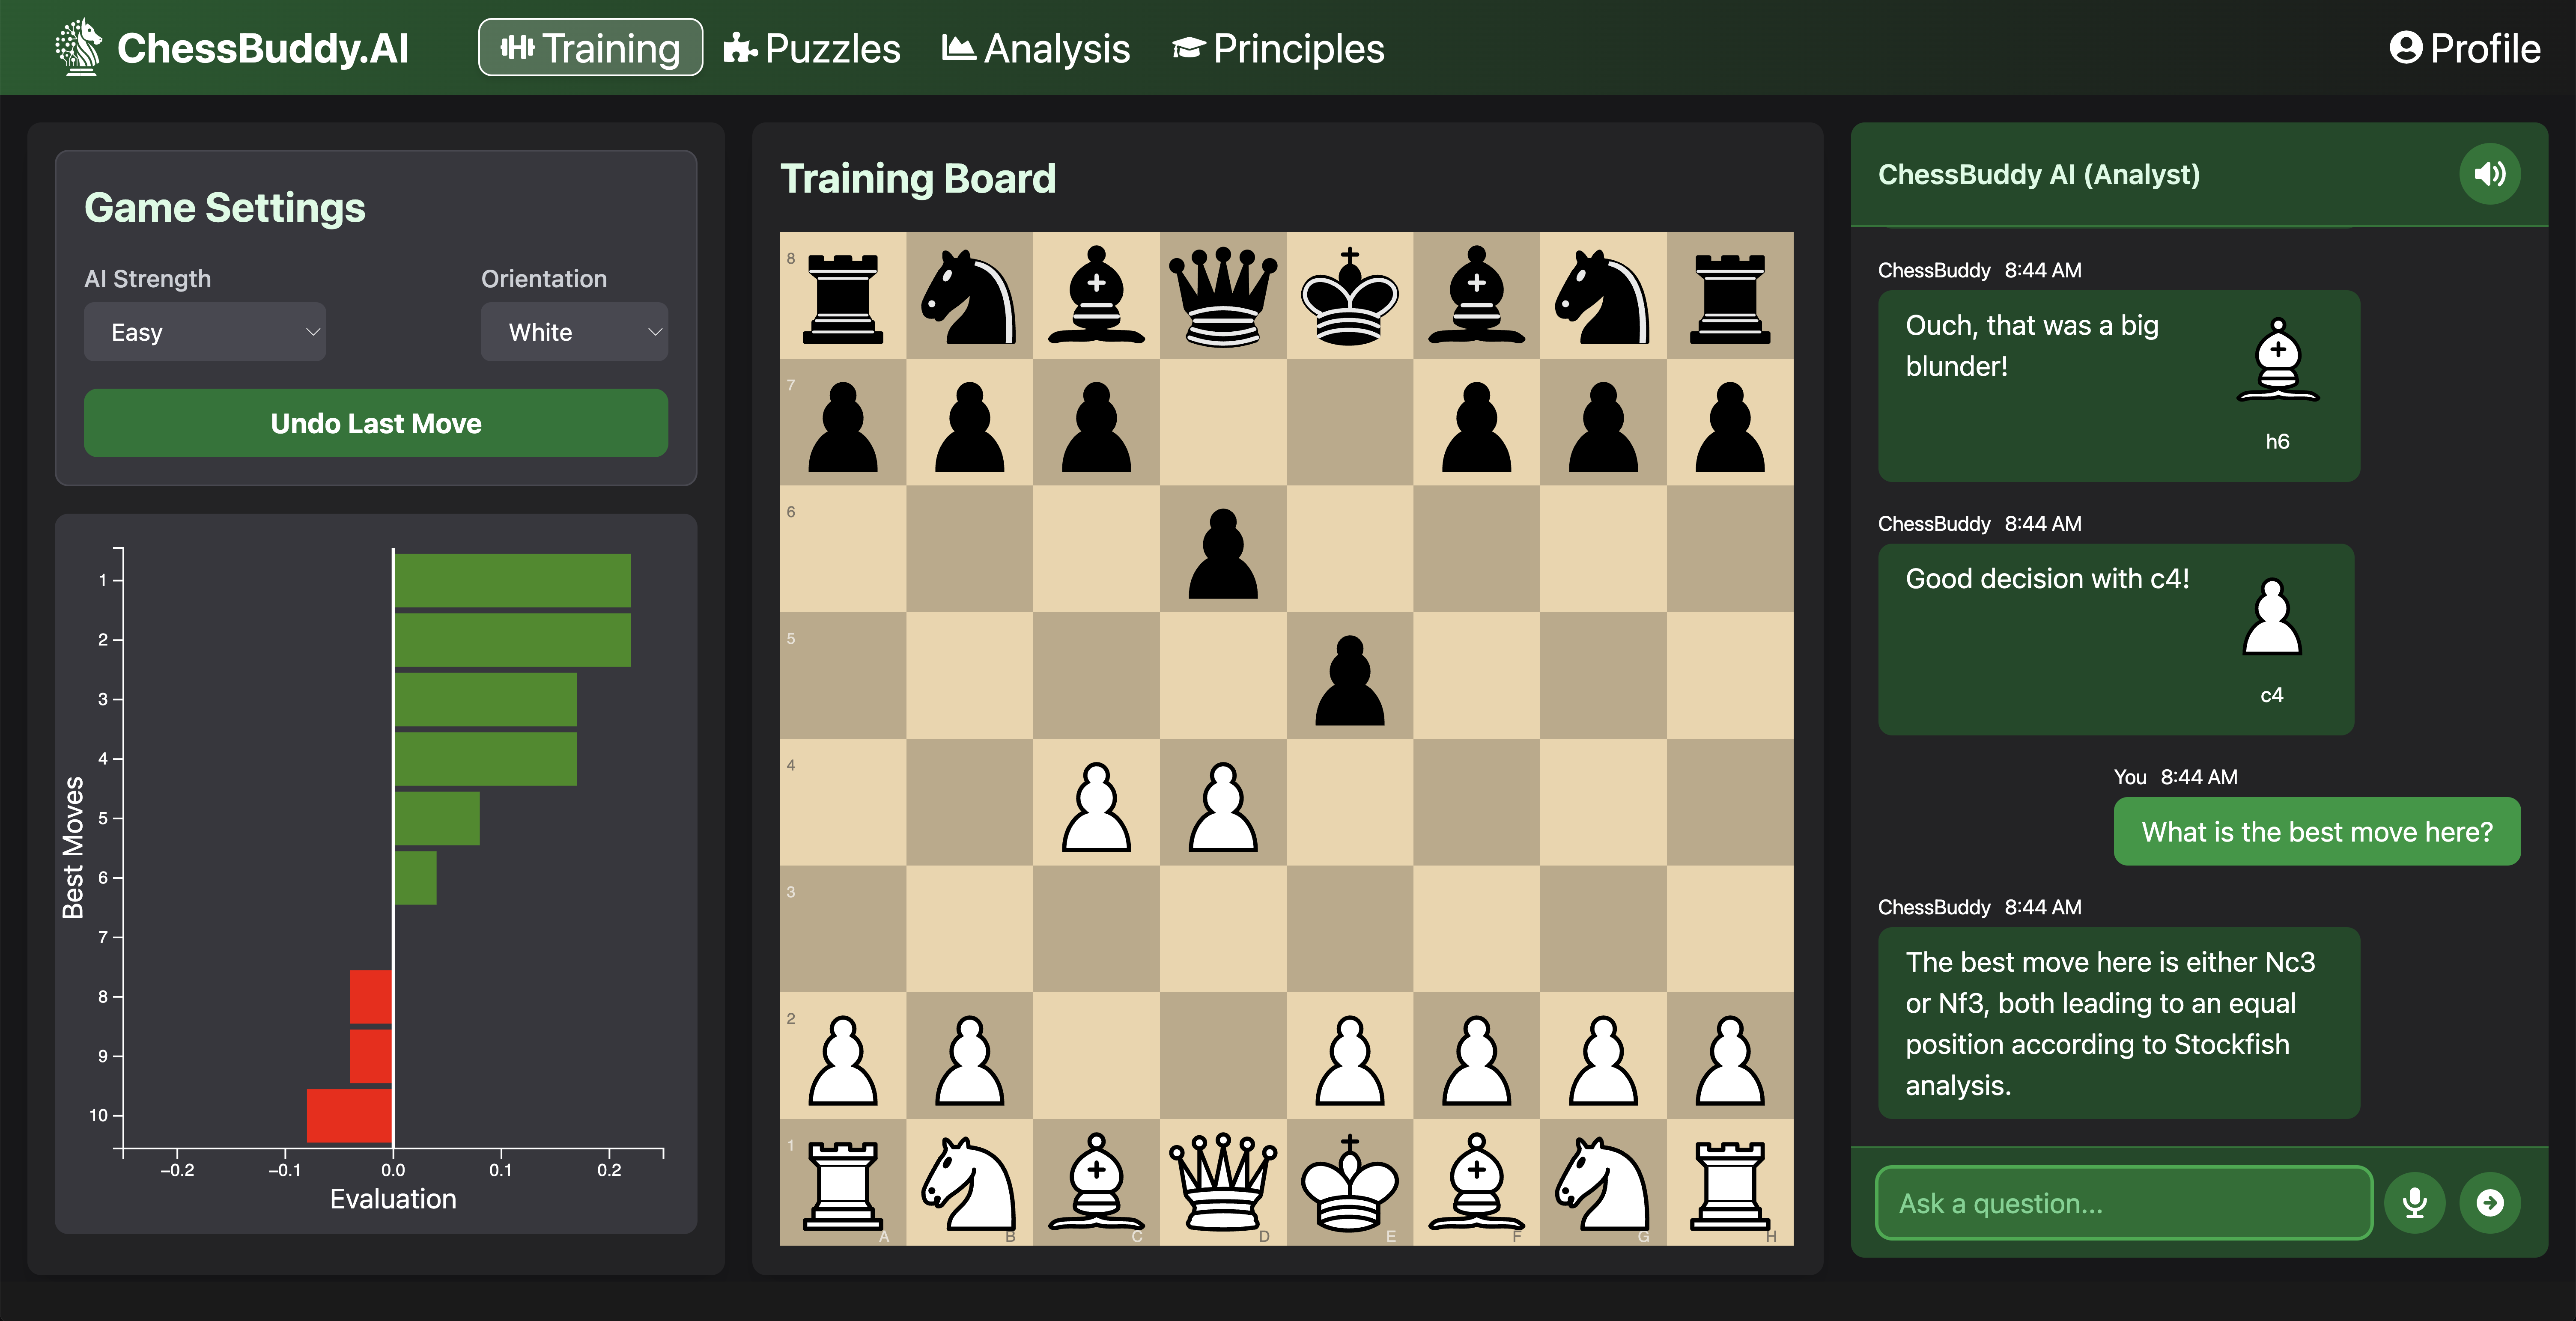Switch to the Training tab
The width and height of the screenshot is (2576, 1321).
(x=590, y=47)
